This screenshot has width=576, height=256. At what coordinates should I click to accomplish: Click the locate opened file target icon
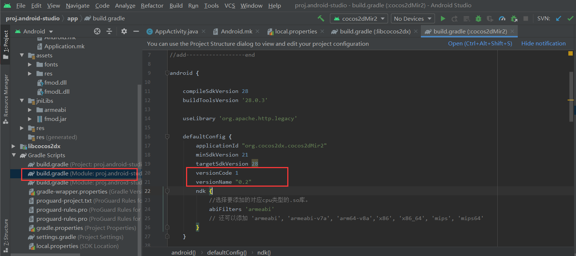(97, 31)
